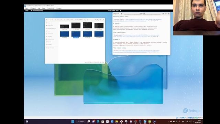Open the Zoom icon on the taskbar
The width and height of the screenshot is (220, 124).
112,122
